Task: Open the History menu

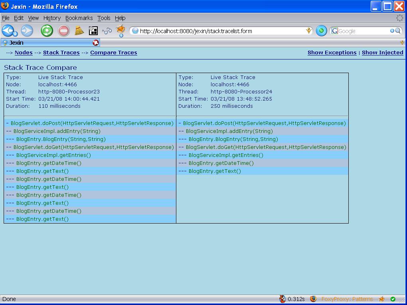Action: pyautogui.click(x=52, y=18)
